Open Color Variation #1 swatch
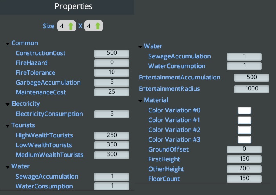The height and width of the screenshot is (195, 276). 244,120
